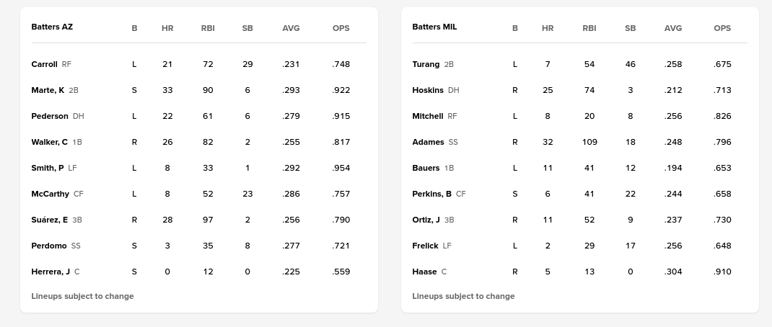Open Turang's player page
The image size is (772, 327).
pos(426,64)
